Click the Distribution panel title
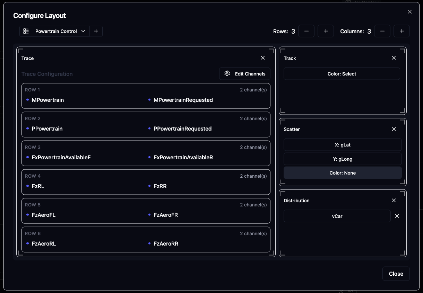The height and width of the screenshot is (293, 423). tap(296, 201)
